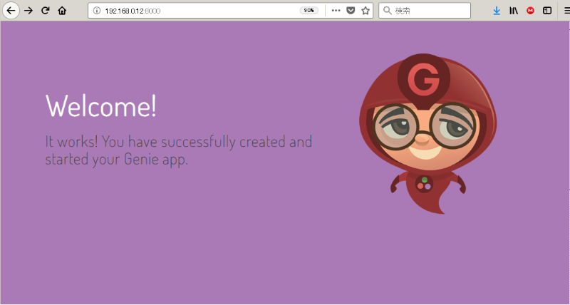
Task: Open the page actions three-dot menu
Action: point(336,11)
